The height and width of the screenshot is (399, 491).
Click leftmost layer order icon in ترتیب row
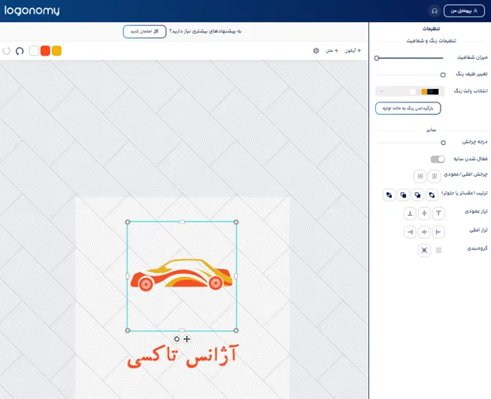click(x=389, y=195)
